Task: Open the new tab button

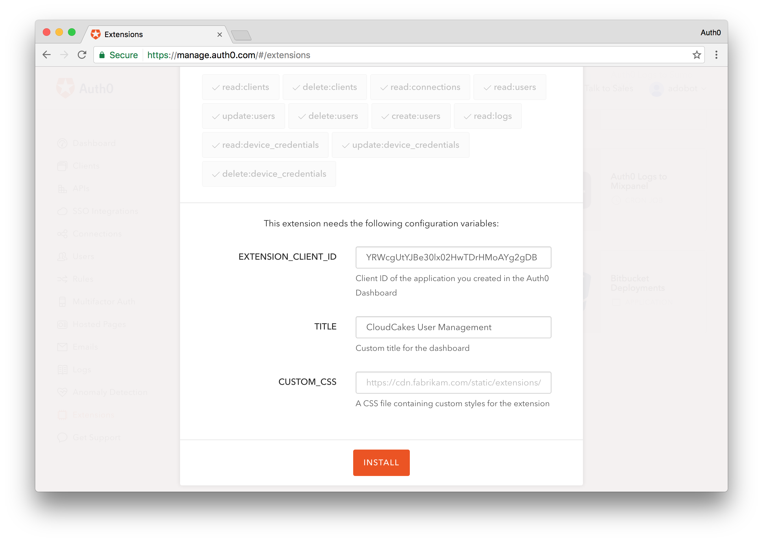Action: [241, 35]
